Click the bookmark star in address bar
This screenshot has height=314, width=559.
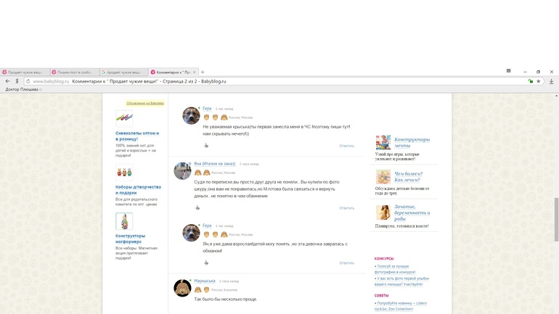point(538,81)
